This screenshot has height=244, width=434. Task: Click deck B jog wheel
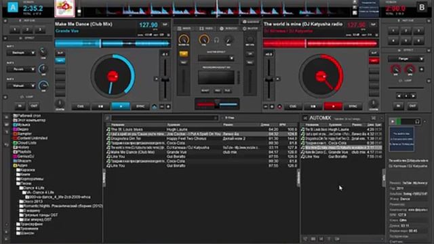(x=321, y=76)
